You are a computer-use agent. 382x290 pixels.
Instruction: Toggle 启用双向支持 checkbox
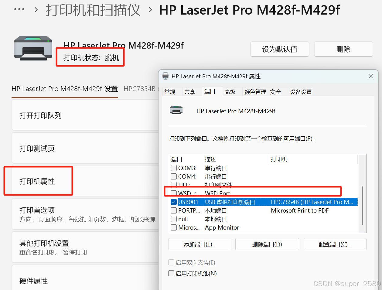(x=171, y=262)
